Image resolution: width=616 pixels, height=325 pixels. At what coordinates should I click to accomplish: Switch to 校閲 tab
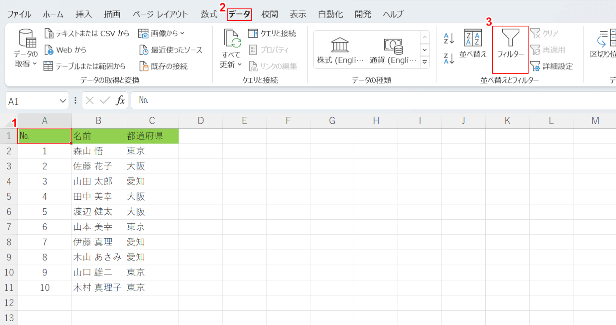[x=270, y=14]
